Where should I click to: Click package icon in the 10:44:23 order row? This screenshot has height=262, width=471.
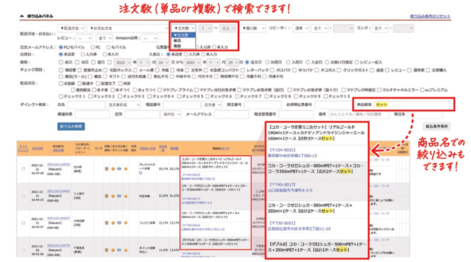pyautogui.click(x=107, y=196)
